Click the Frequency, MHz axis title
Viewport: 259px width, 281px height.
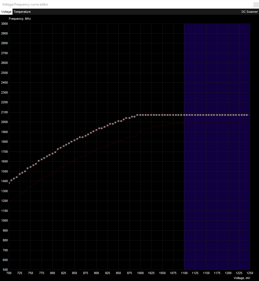pos(19,19)
